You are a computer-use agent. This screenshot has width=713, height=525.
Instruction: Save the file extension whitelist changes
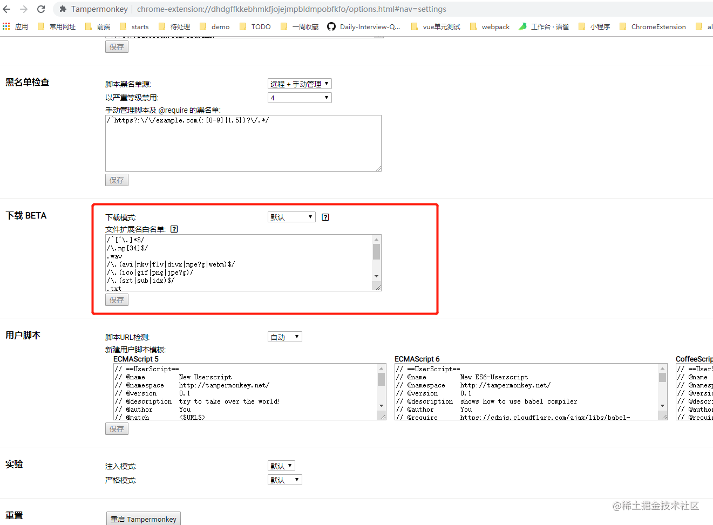(x=117, y=299)
